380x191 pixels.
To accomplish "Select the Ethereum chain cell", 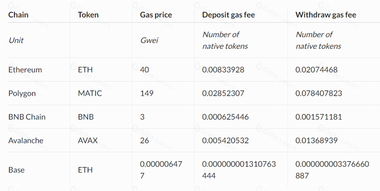I will pos(25,70).
